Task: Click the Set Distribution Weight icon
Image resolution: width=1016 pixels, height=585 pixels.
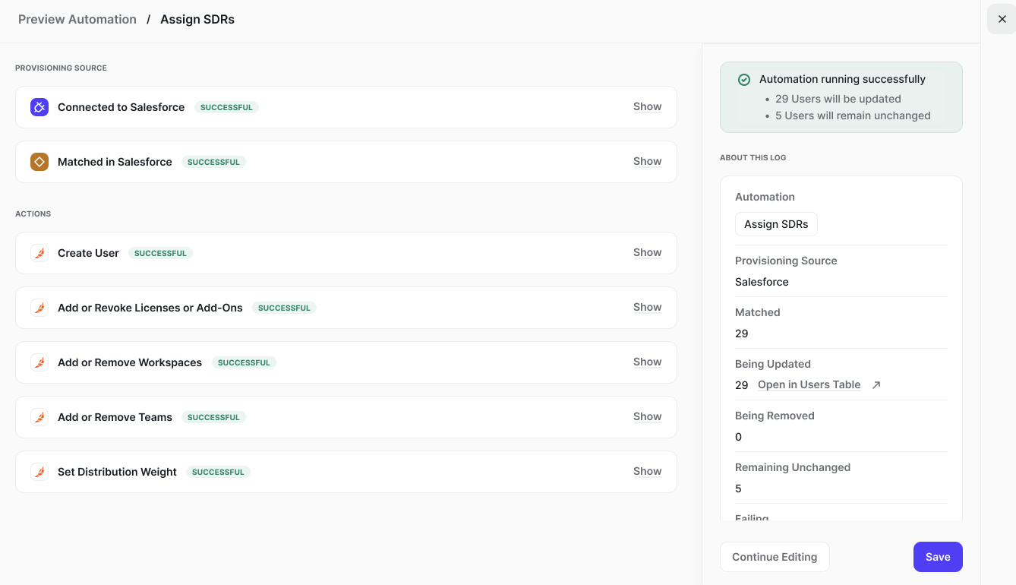Action: tap(39, 472)
